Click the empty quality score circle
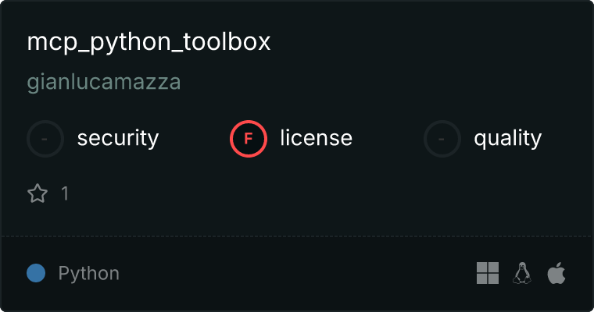The image size is (594, 312). (x=442, y=139)
